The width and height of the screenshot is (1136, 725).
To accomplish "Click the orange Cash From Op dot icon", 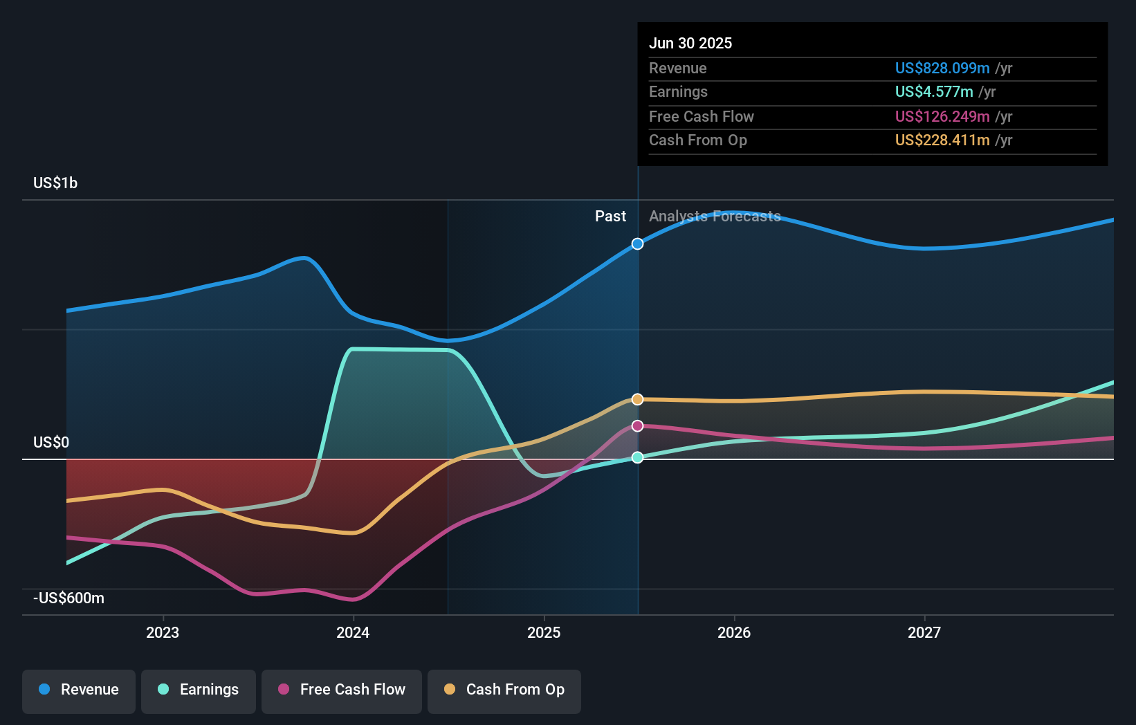I will pos(451,689).
